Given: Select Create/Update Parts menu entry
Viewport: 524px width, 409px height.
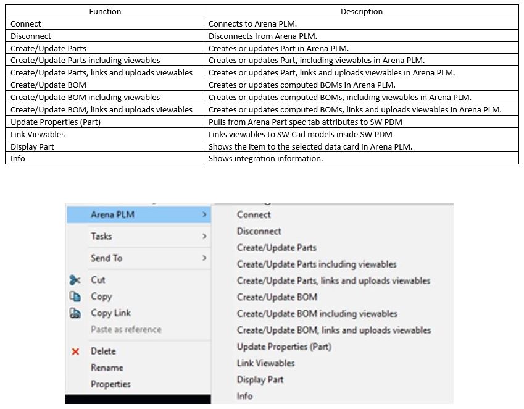Looking at the screenshot, I should [277, 248].
